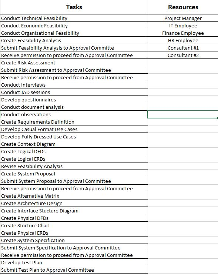Select the Create Requirements Definition cell

point(74,122)
